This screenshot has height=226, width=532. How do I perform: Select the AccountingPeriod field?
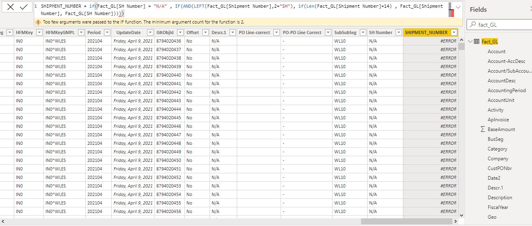pos(507,90)
